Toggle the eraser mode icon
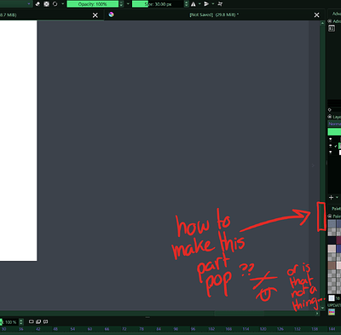Screen dimensions: 341x335 click(x=38, y=4)
